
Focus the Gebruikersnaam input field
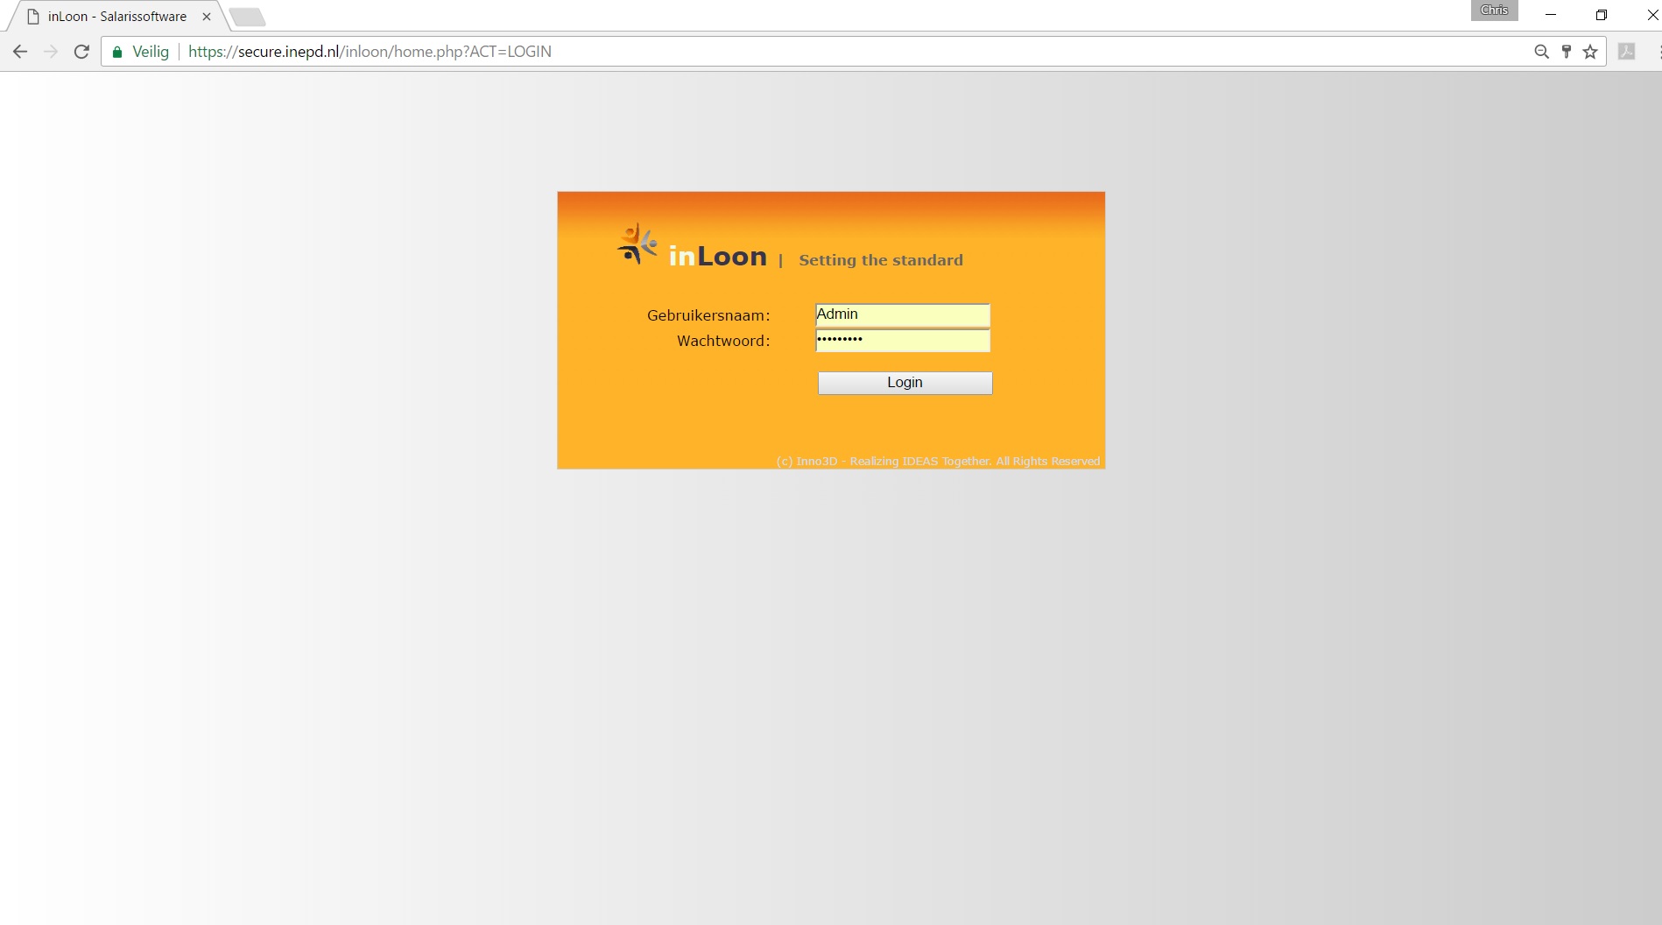pyautogui.click(x=903, y=315)
